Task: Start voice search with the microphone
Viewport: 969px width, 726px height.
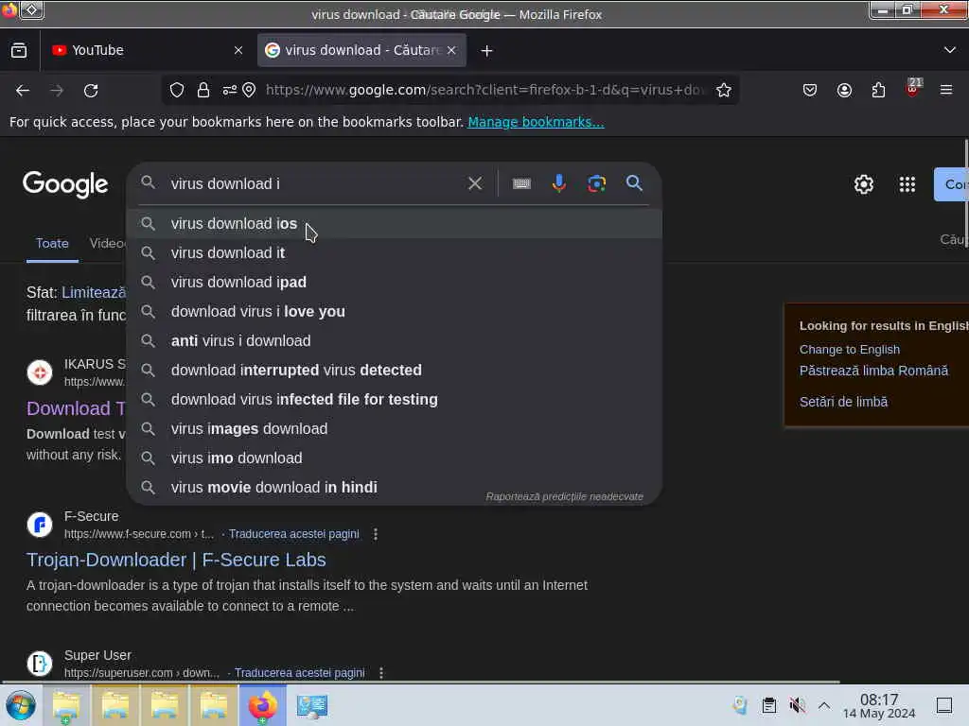Action: [558, 183]
